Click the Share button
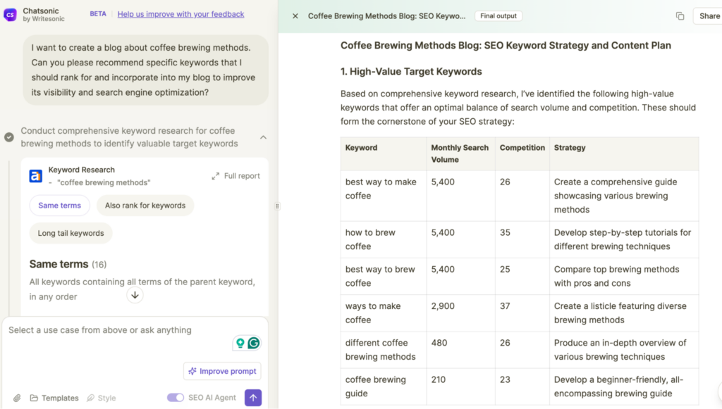Image resolution: width=722 pixels, height=409 pixels. tap(709, 16)
